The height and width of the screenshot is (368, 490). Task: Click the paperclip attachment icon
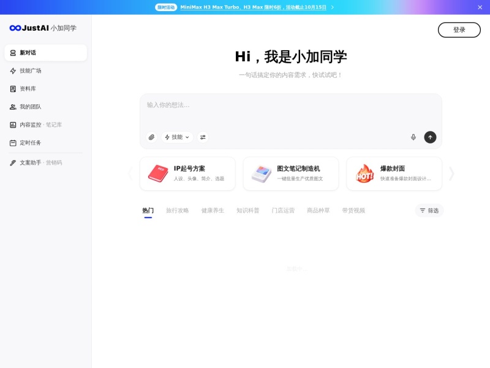pos(151,137)
